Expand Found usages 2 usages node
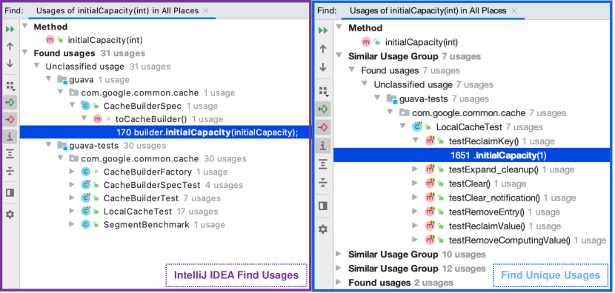Screen dimensions: 615x293 pos(339,283)
